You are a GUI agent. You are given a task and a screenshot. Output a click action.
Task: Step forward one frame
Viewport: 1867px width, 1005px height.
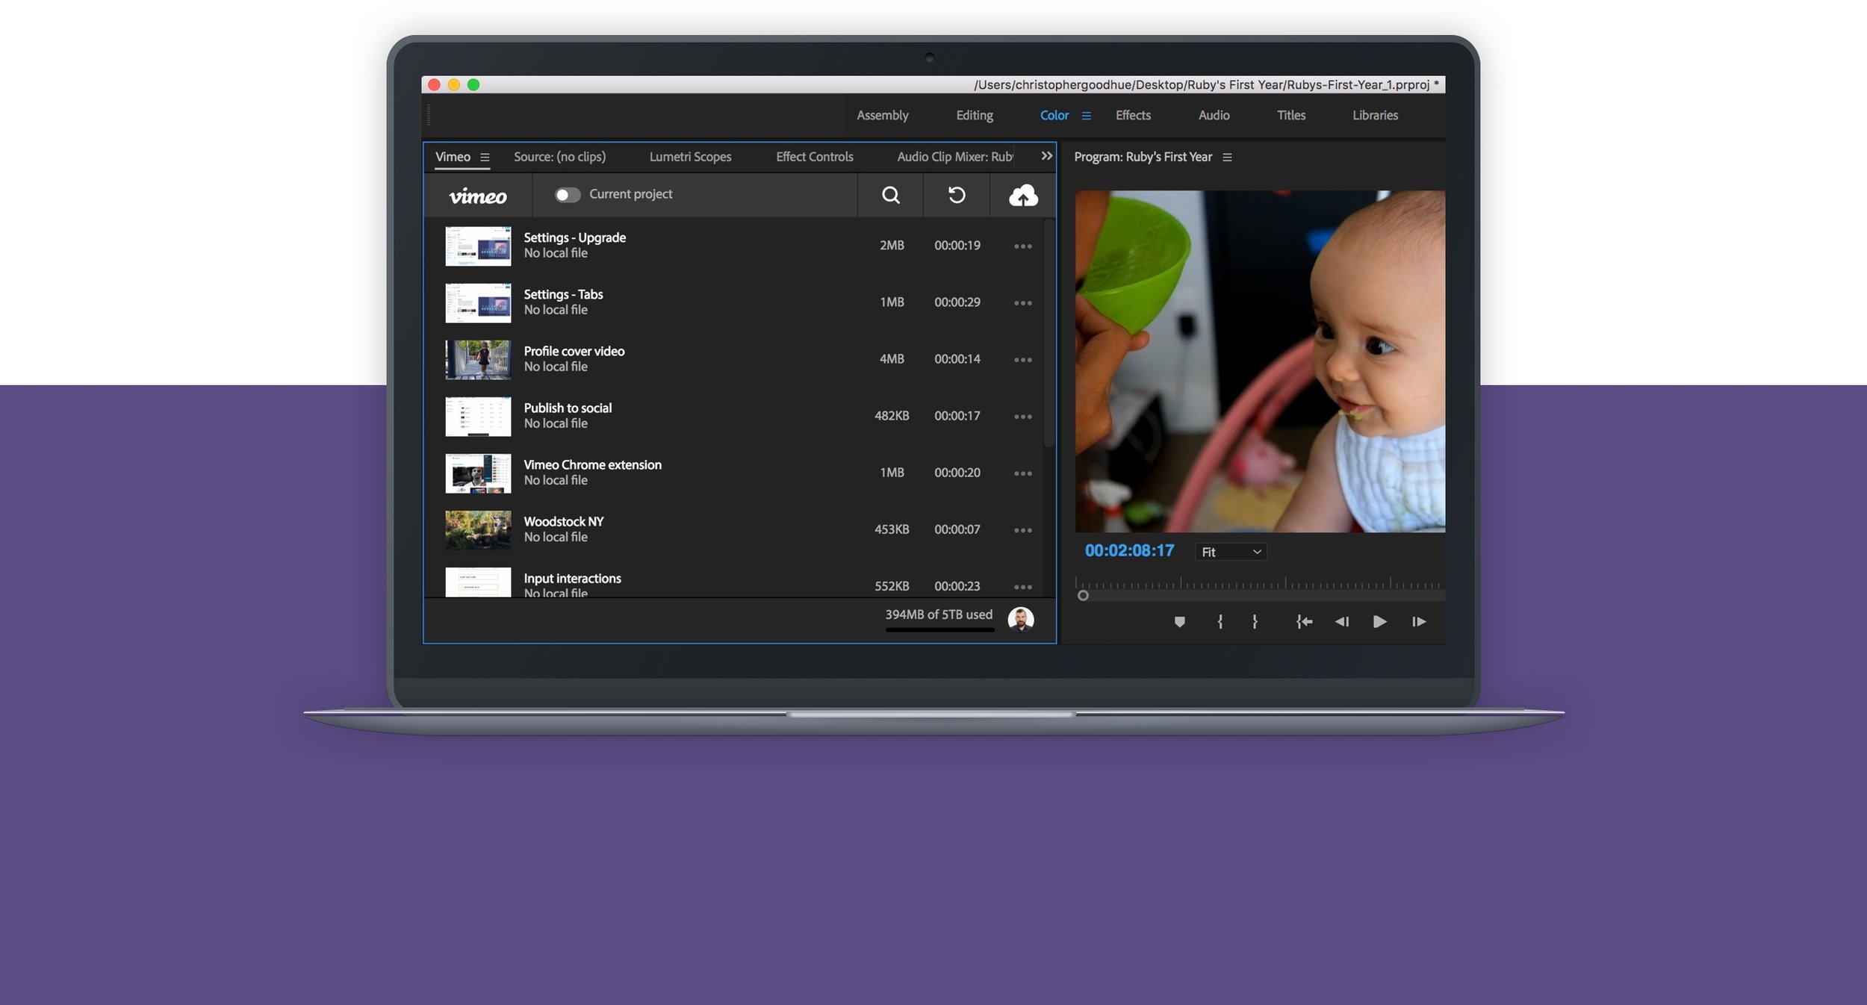1419,621
